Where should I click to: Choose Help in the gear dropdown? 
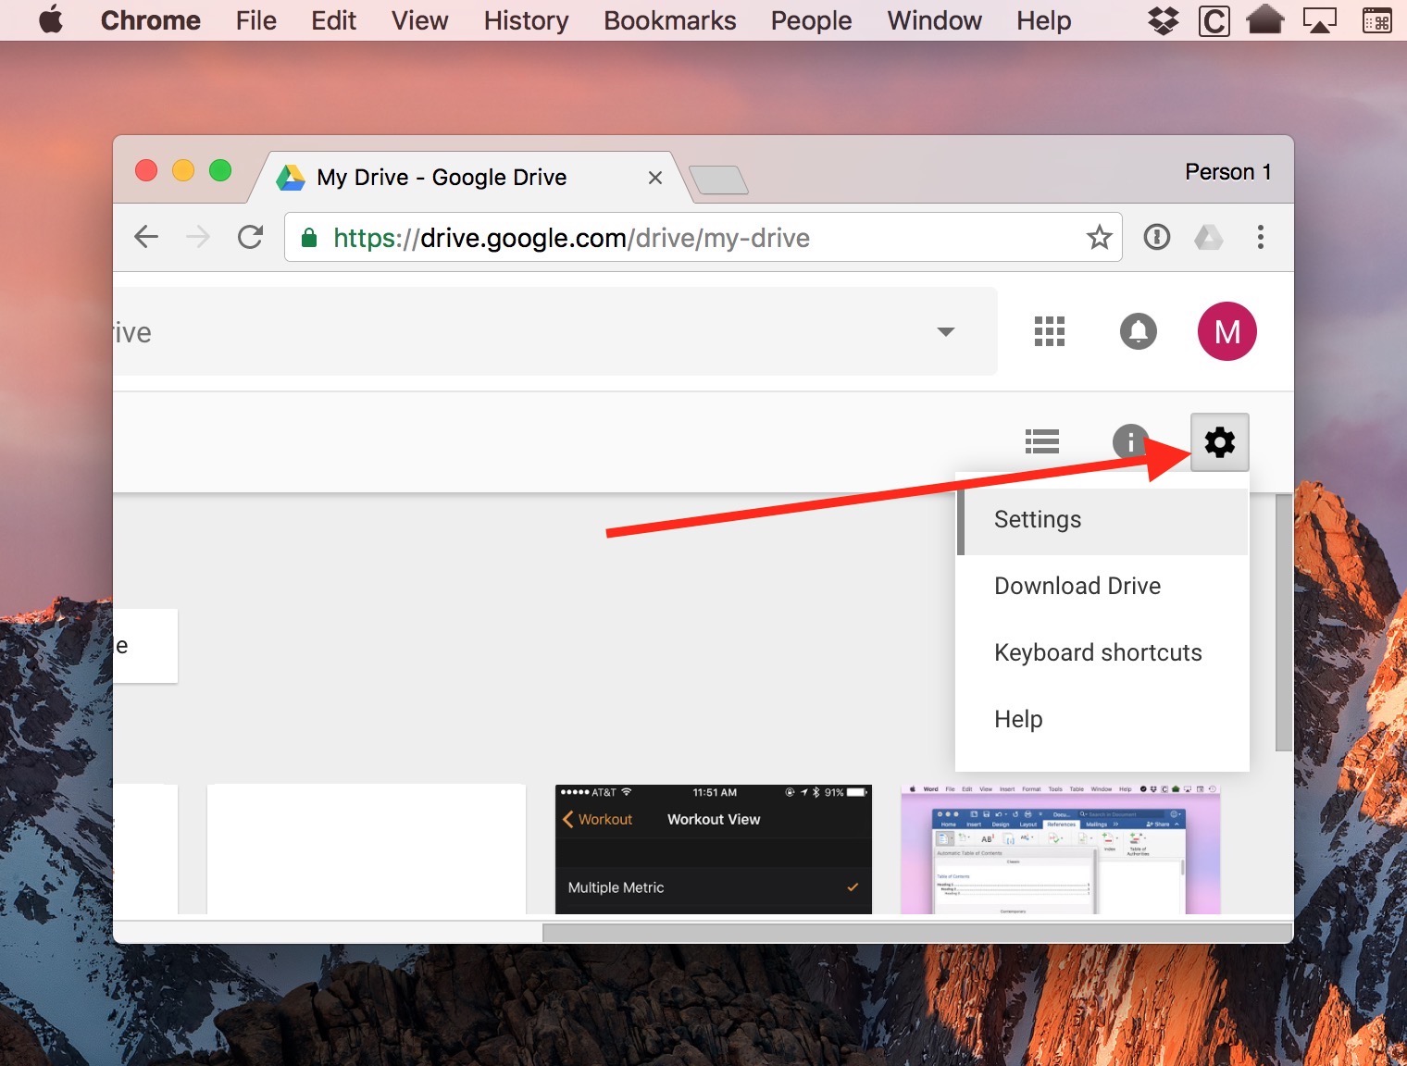coord(1102,720)
